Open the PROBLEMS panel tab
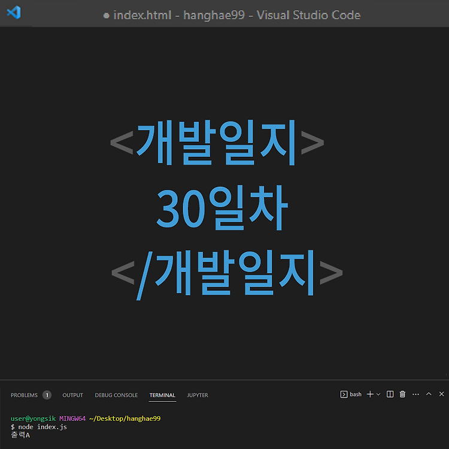Viewport: 449px width, 449px height. point(24,395)
